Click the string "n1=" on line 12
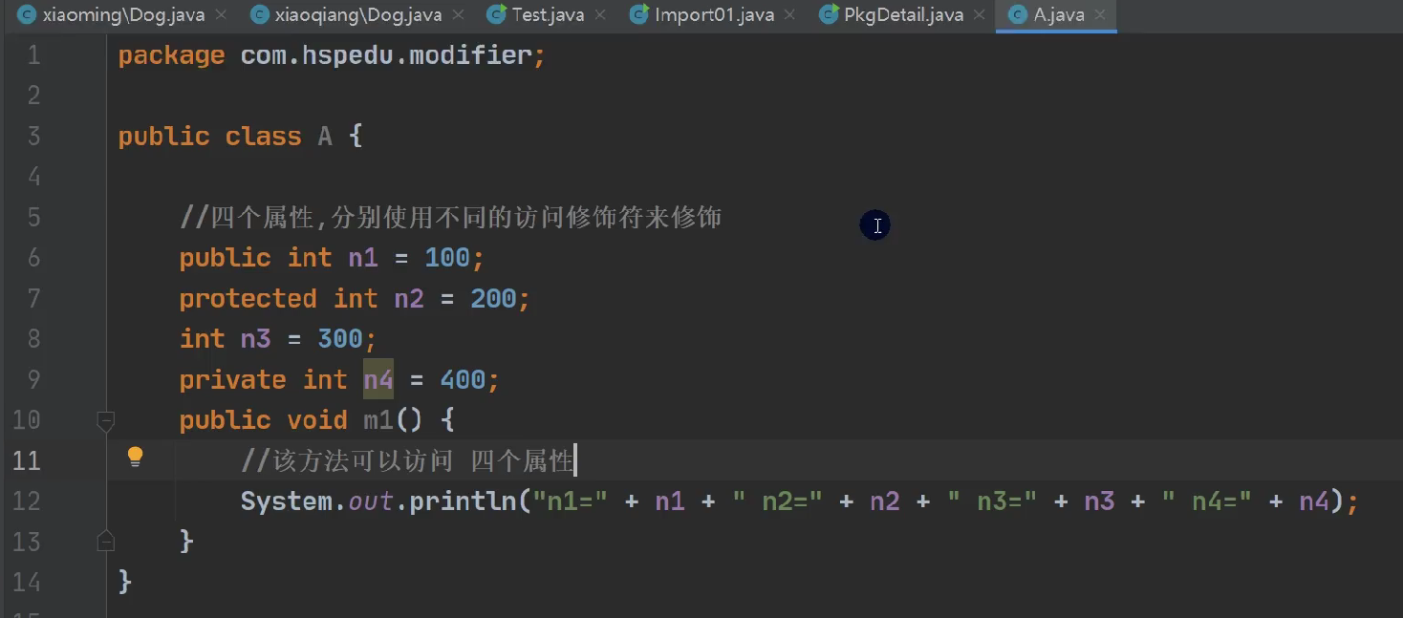This screenshot has height=618, width=1403. click(570, 501)
